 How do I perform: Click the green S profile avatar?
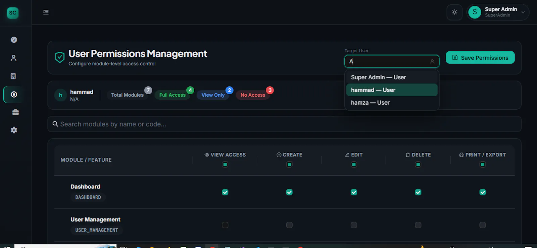(x=475, y=12)
